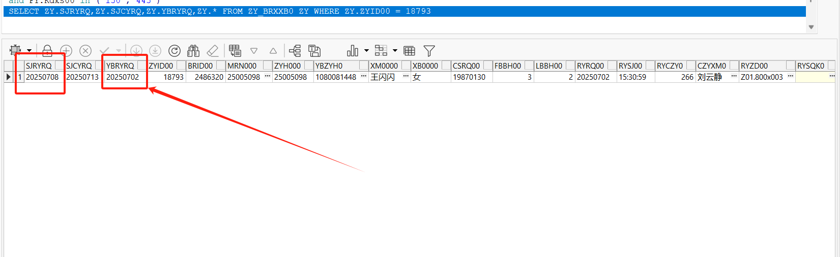This screenshot has height=257, width=840.
Task: Open the grouped view dropdown arrow
Action: (395, 51)
